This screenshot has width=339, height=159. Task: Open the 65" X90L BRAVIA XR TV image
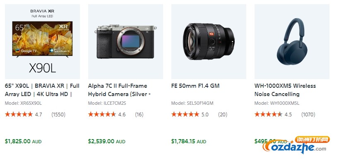coord(42,41)
